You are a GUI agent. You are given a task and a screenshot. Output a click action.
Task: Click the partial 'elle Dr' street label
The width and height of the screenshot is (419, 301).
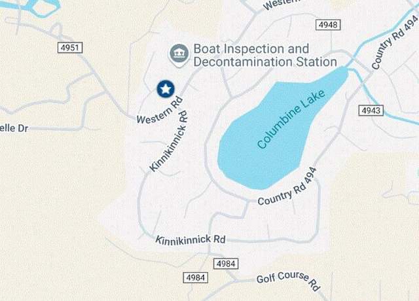pyautogui.click(x=14, y=128)
